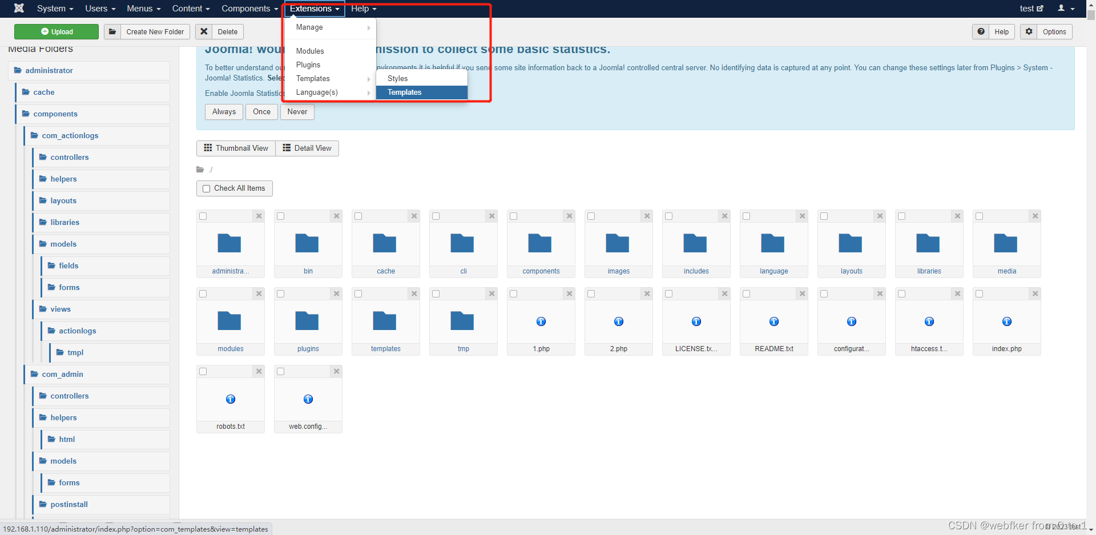Select the administra... folder checkbox
Image resolution: width=1096 pixels, height=535 pixels.
click(203, 216)
